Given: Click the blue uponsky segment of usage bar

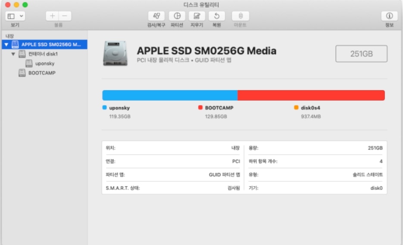Looking at the screenshot, I should 170,95.
